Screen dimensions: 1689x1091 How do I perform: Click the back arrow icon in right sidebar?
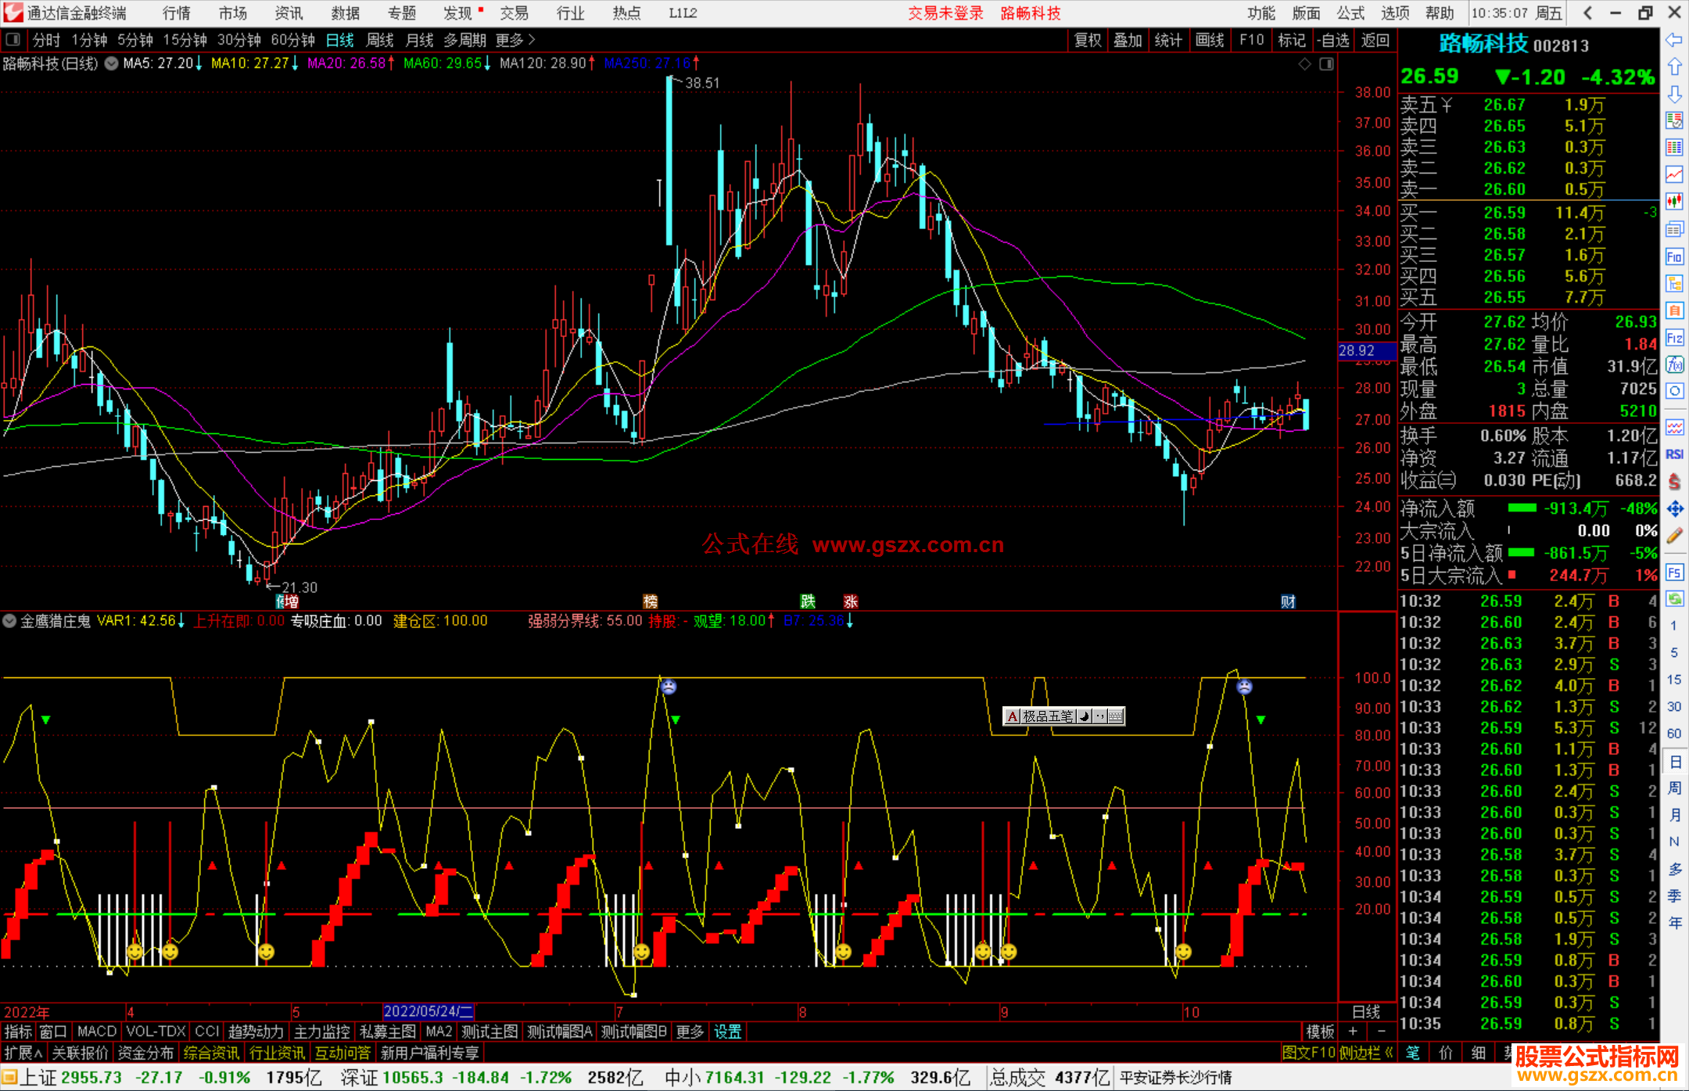point(1674,40)
